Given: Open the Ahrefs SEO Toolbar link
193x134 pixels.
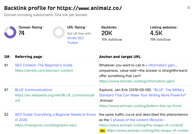Looking at the screenshot, I should point(75,40).
